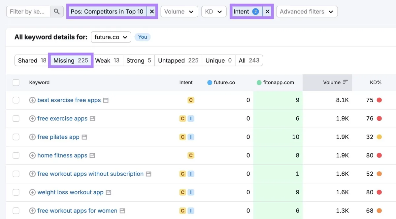Click plus icon for 'weight loss workout app'
The image size is (396, 219).
[x=32, y=192]
